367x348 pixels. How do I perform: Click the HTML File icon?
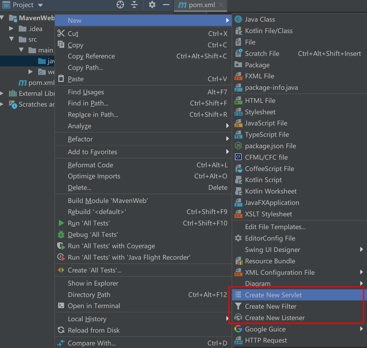pyautogui.click(x=238, y=101)
